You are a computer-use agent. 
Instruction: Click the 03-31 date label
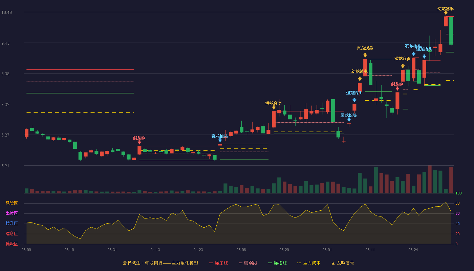coord(112,250)
